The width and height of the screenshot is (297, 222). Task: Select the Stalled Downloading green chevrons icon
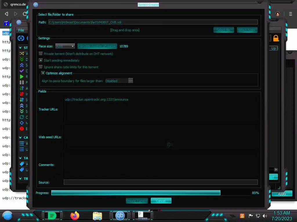click(21, 111)
